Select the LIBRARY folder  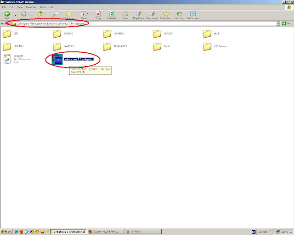click(x=13, y=46)
